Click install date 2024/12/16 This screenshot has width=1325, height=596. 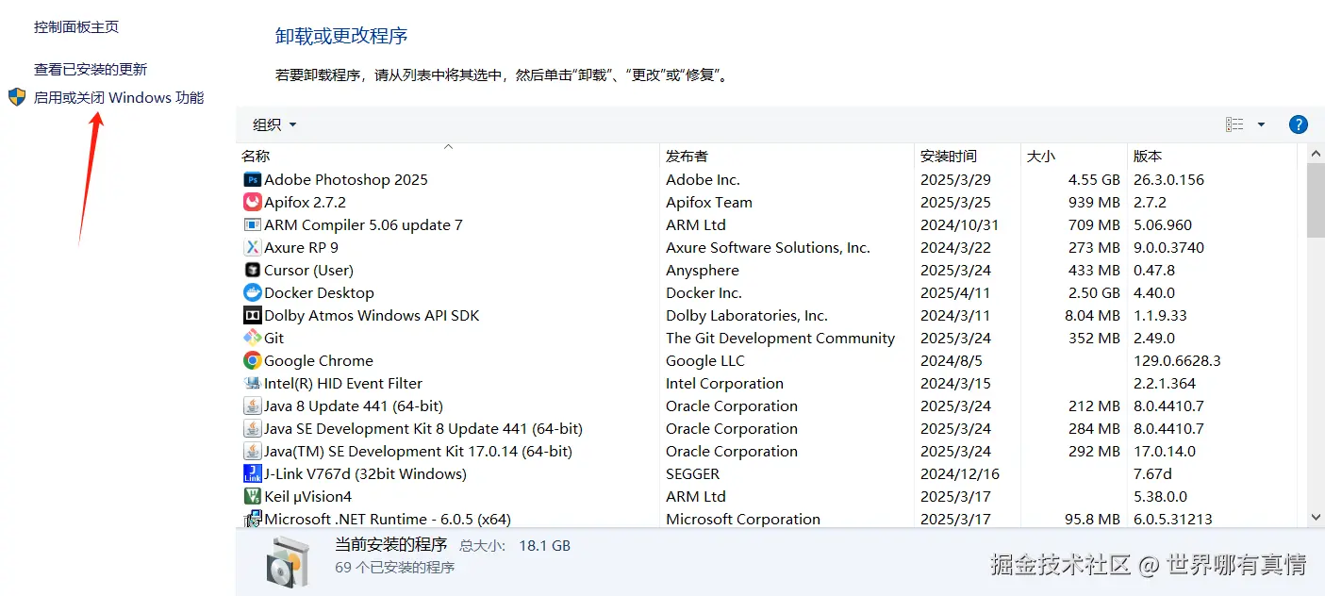coord(959,474)
